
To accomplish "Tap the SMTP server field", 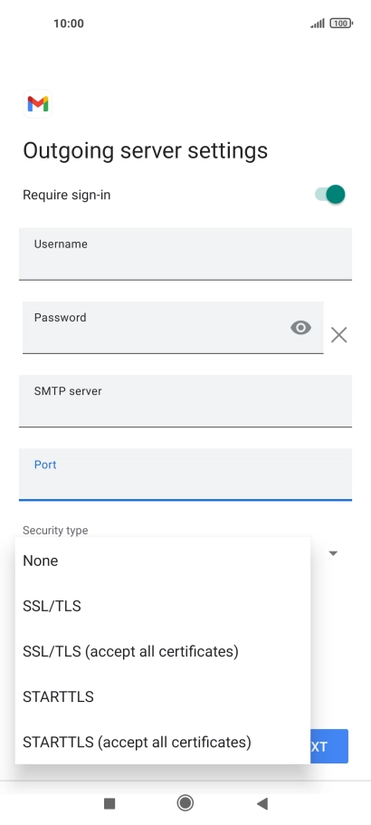I will point(185,401).
